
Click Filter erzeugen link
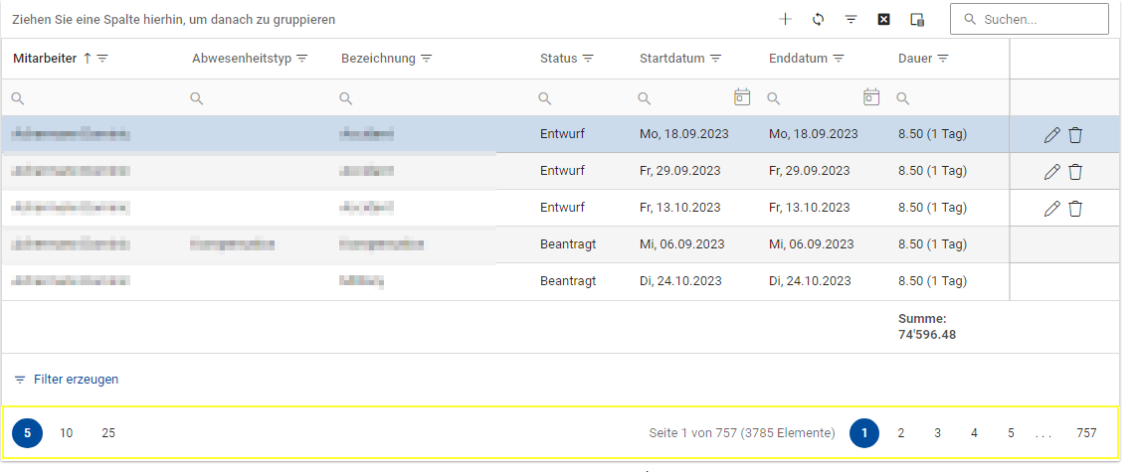click(76, 380)
